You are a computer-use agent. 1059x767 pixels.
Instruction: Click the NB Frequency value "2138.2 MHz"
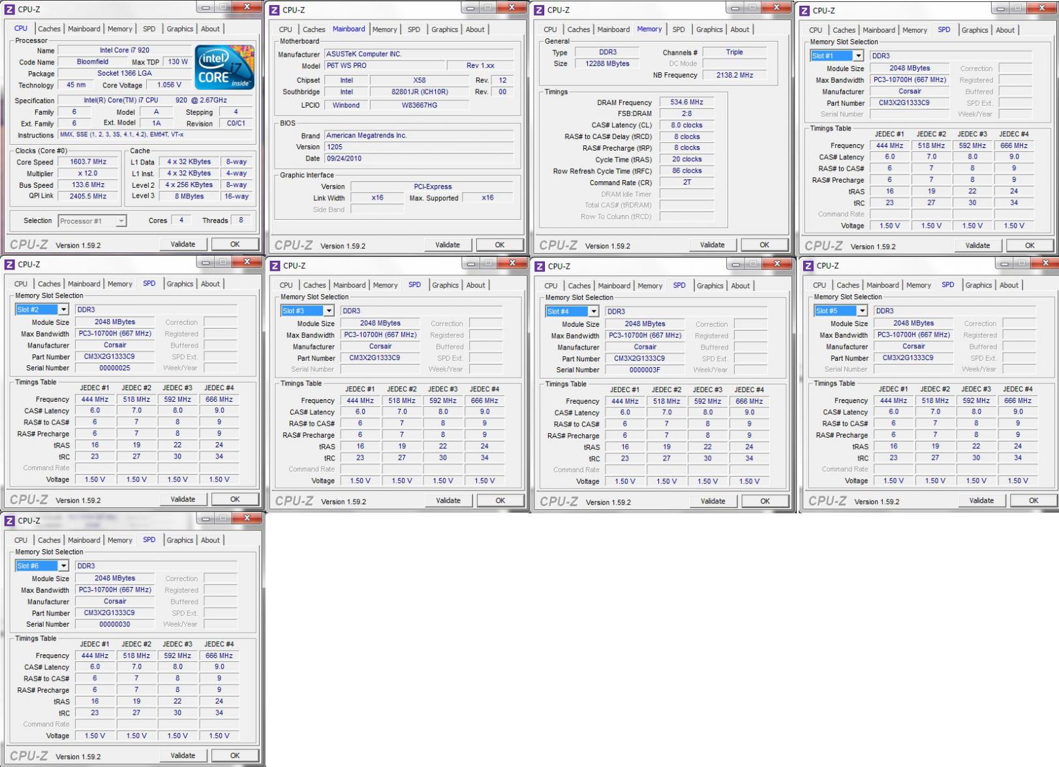(x=734, y=76)
